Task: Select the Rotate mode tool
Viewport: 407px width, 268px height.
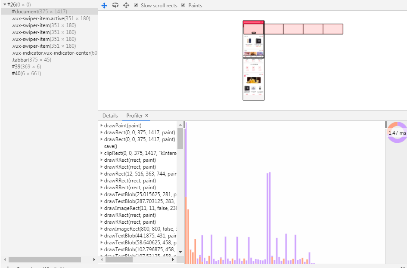Action: tap(115, 6)
